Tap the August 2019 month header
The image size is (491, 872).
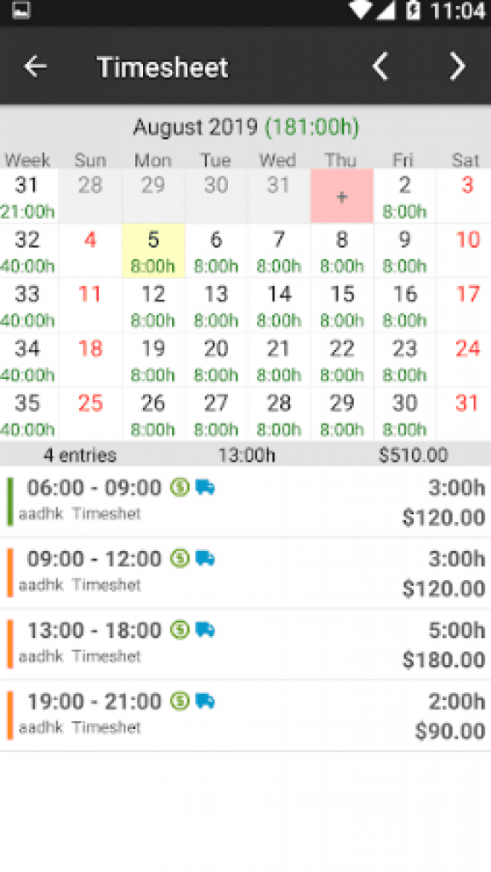[245, 127]
